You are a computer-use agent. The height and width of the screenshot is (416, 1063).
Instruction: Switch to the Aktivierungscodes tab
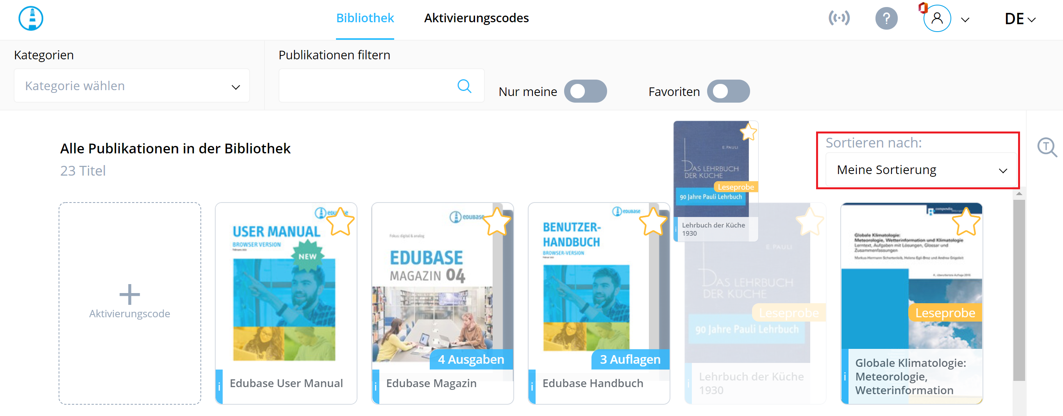point(476,18)
